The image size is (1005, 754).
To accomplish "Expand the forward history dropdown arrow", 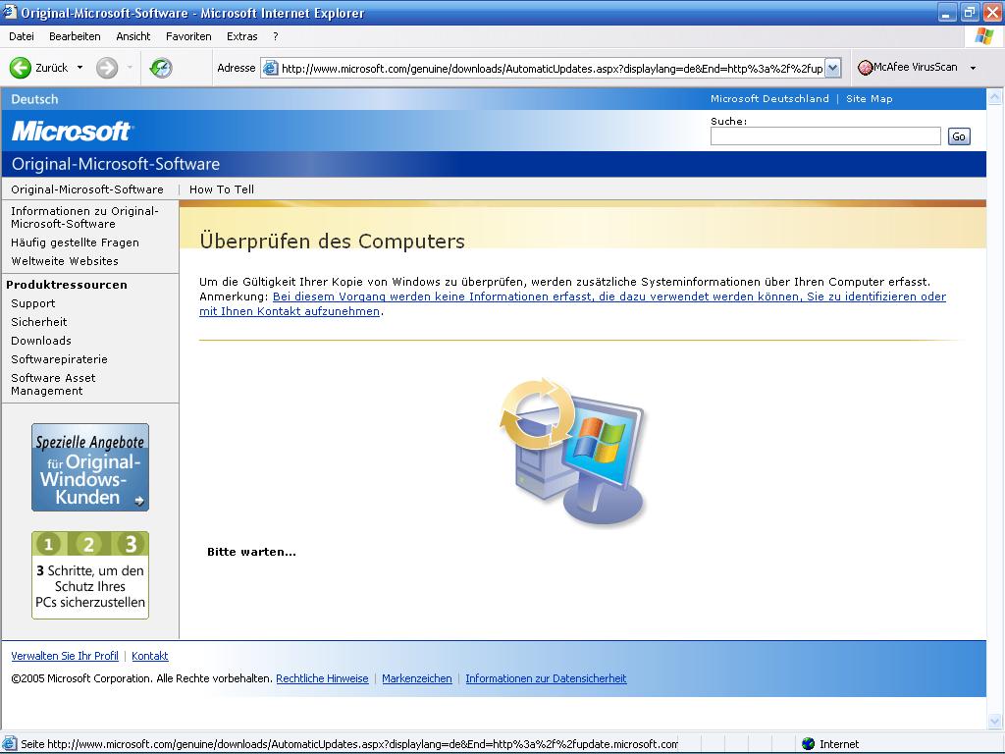I will click(130, 68).
